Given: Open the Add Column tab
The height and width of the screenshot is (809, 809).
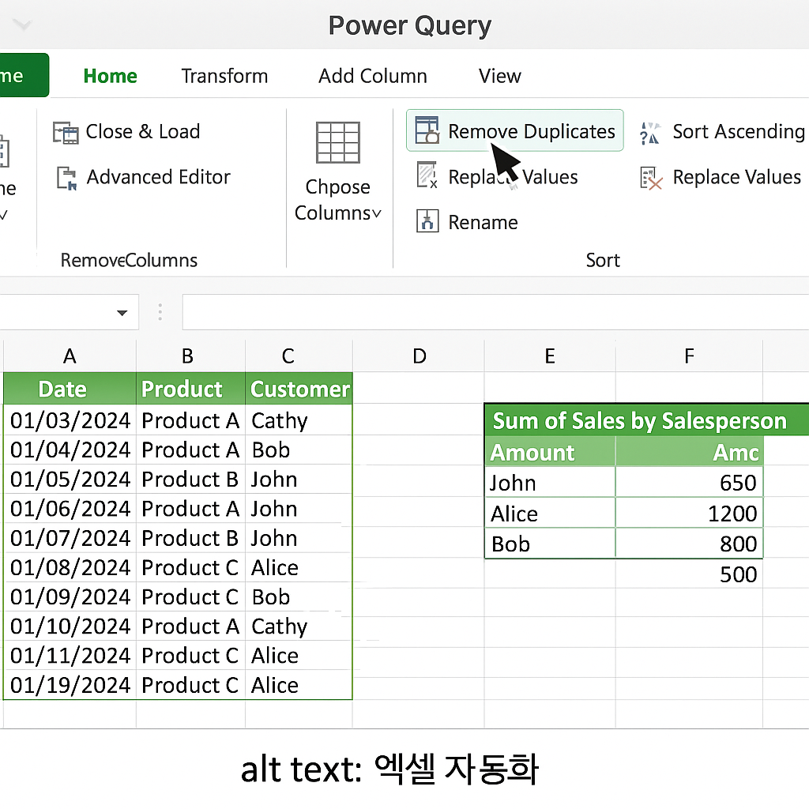Looking at the screenshot, I should click(x=373, y=76).
